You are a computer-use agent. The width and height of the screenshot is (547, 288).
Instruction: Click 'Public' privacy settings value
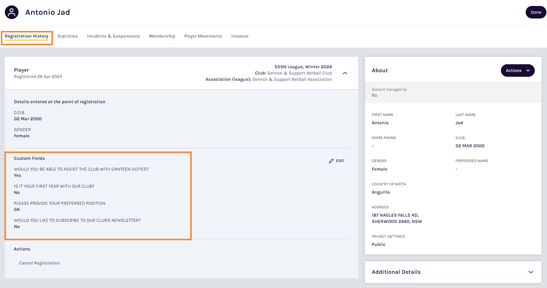[378, 245]
